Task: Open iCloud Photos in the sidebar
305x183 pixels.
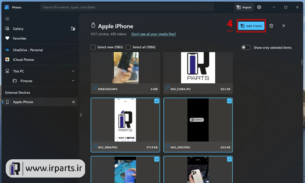Action: [x=23, y=60]
